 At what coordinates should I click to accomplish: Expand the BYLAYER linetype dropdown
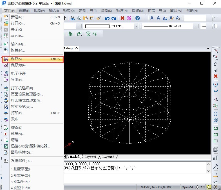coord(194,26)
